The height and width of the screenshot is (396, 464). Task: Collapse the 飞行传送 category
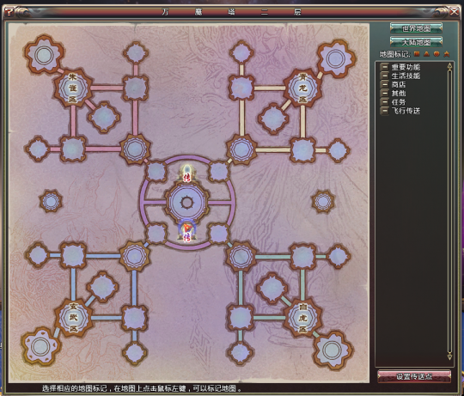[x=384, y=111]
